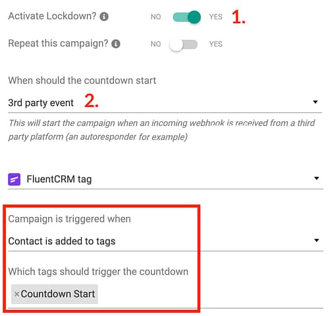Select the 3rd party event option text

tap(41, 103)
